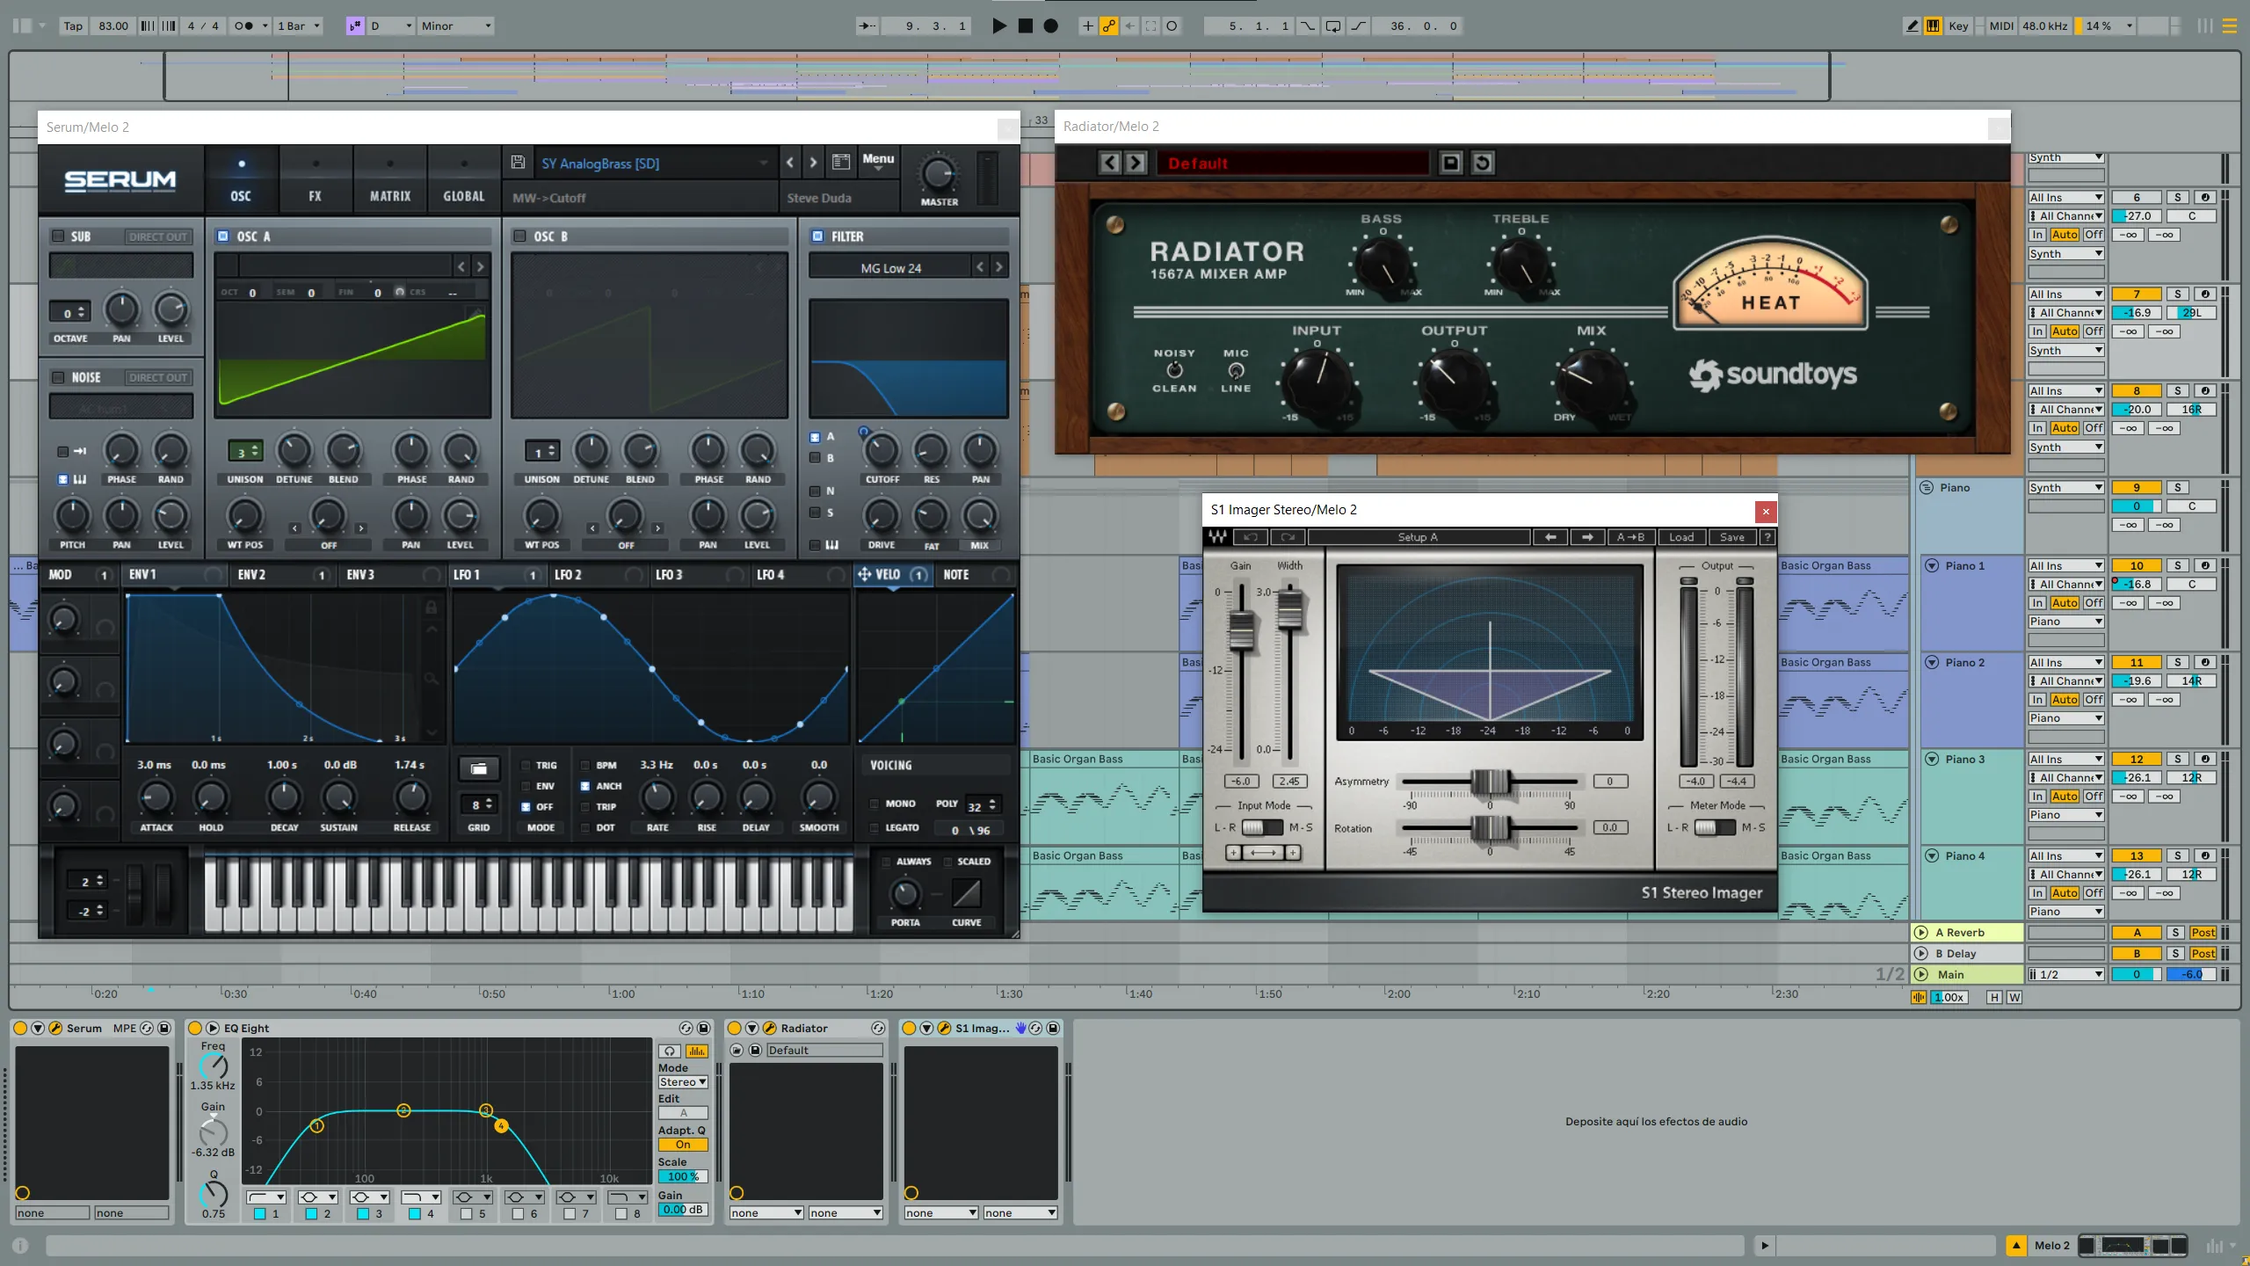Enable LFO TRIG mode checkbox
Image resolution: width=2250 pixels, height=1266 pixels.
526,765
